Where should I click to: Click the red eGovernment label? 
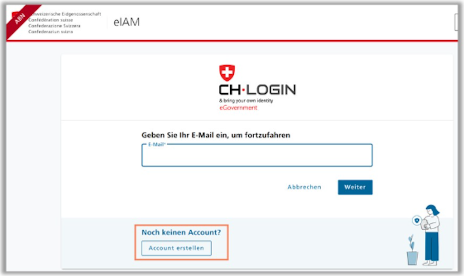[238, 108]
